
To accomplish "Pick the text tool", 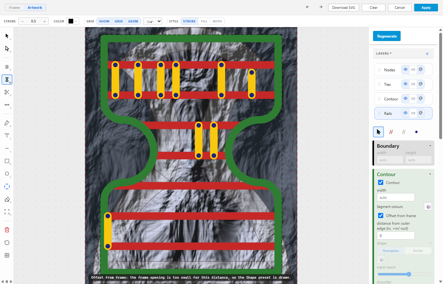I will 7,136.
